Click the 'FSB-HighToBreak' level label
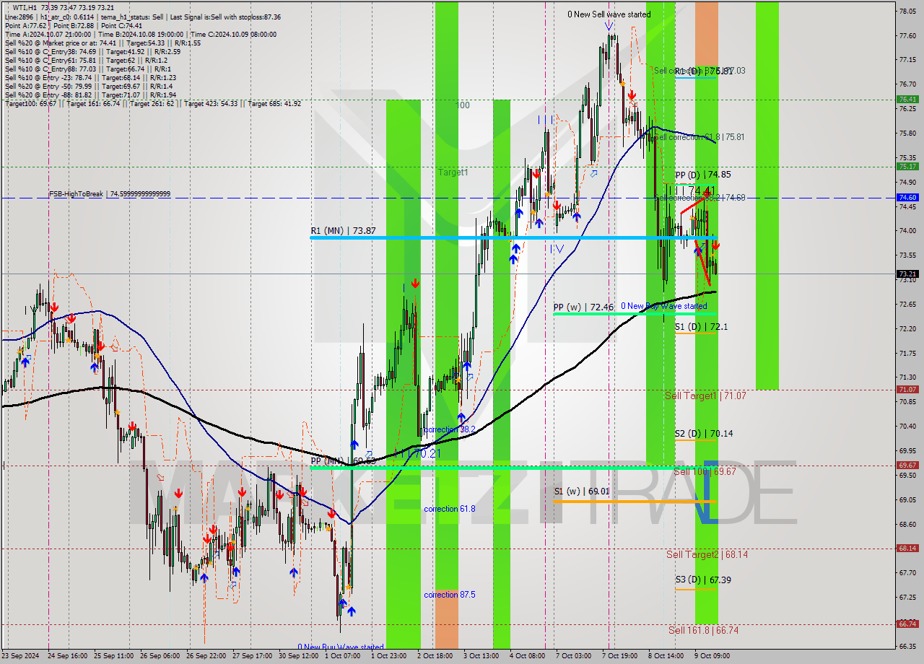 (110, 194)
